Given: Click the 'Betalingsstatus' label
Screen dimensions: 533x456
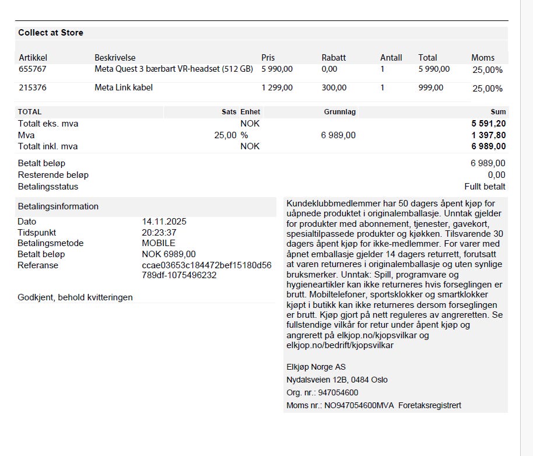Looking at the screenshot, I should pos(48,187).
